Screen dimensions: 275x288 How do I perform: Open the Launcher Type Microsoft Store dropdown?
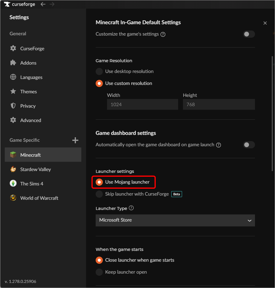point(175,220)
